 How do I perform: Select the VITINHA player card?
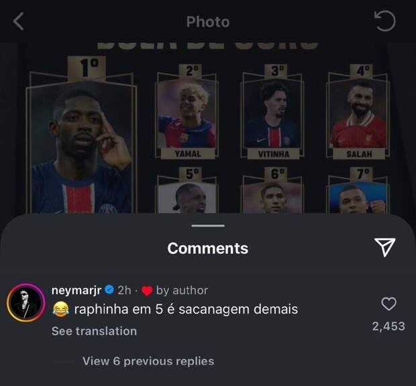pos(272,112)
